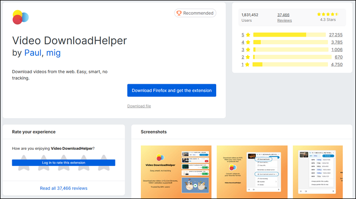Click the Video DownloadHelper title text

[70, 41]
